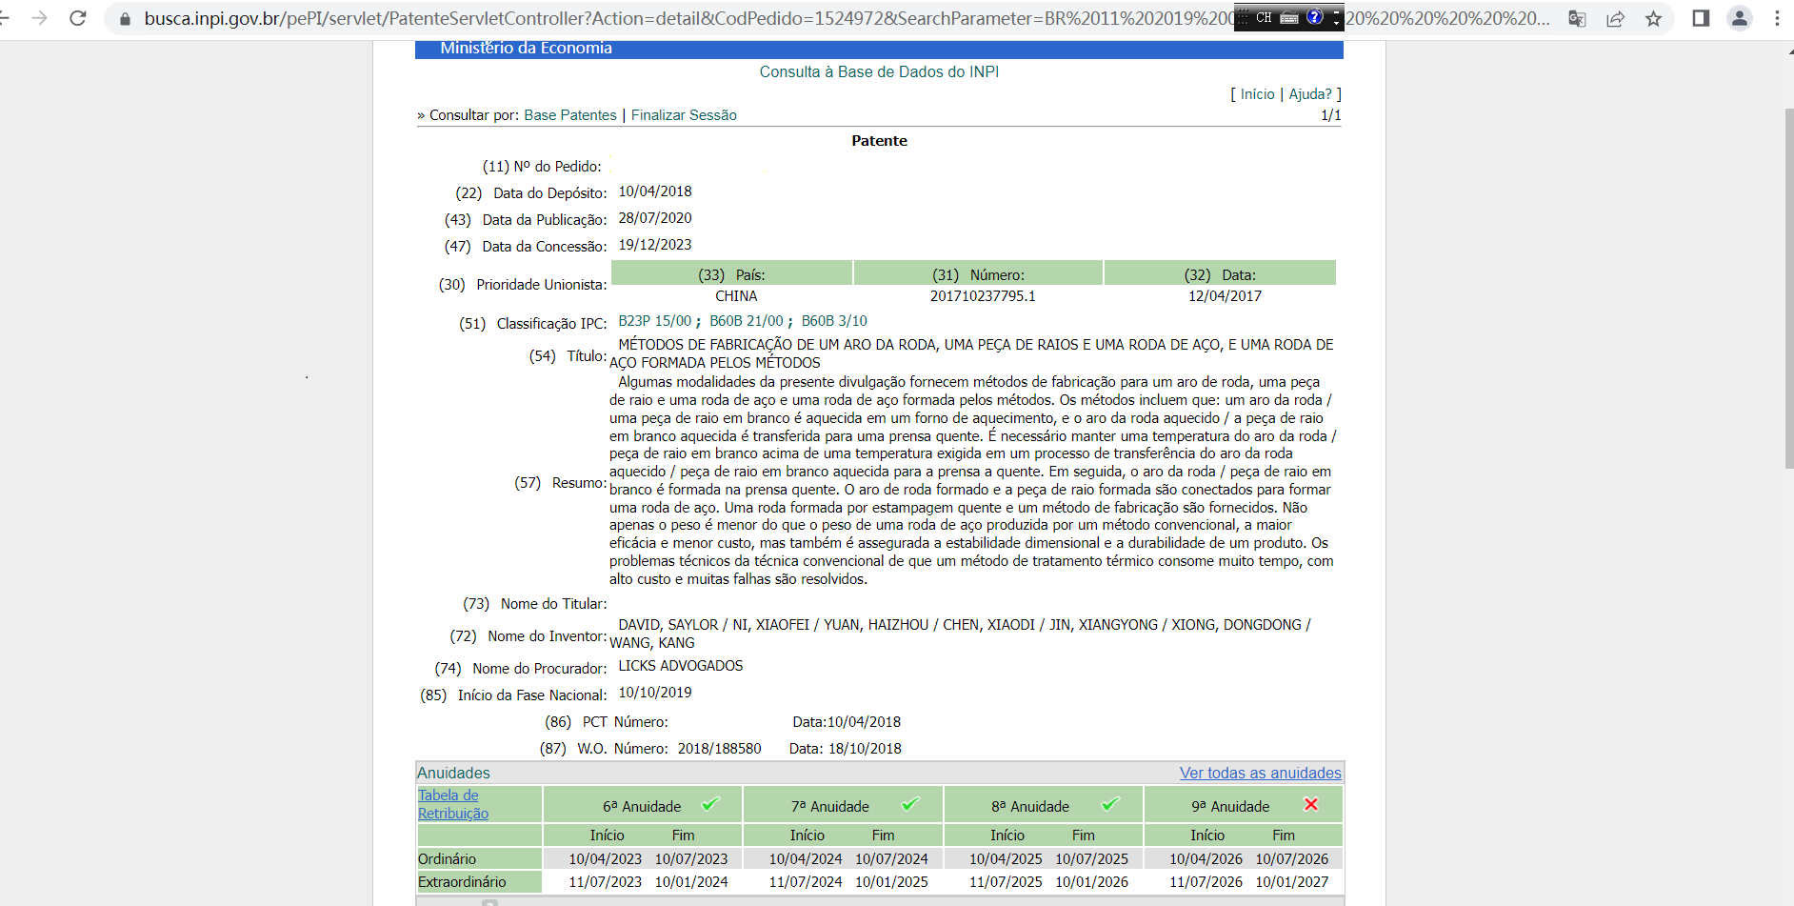Click green checkmark beside 6ª Anuidade
The image size is (1794, 906).
pyautogui.click(x=710, y=805)
